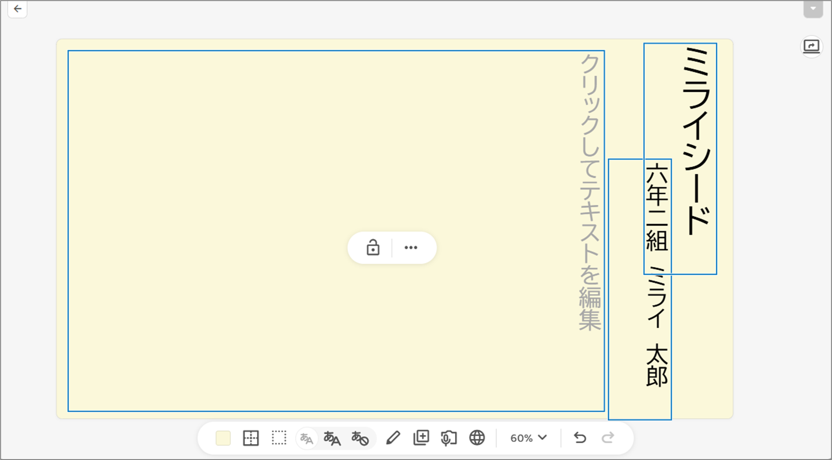Expand the top-right dropdown arrow
Viewport: 832px width, 460px height.
click(813, 9)
